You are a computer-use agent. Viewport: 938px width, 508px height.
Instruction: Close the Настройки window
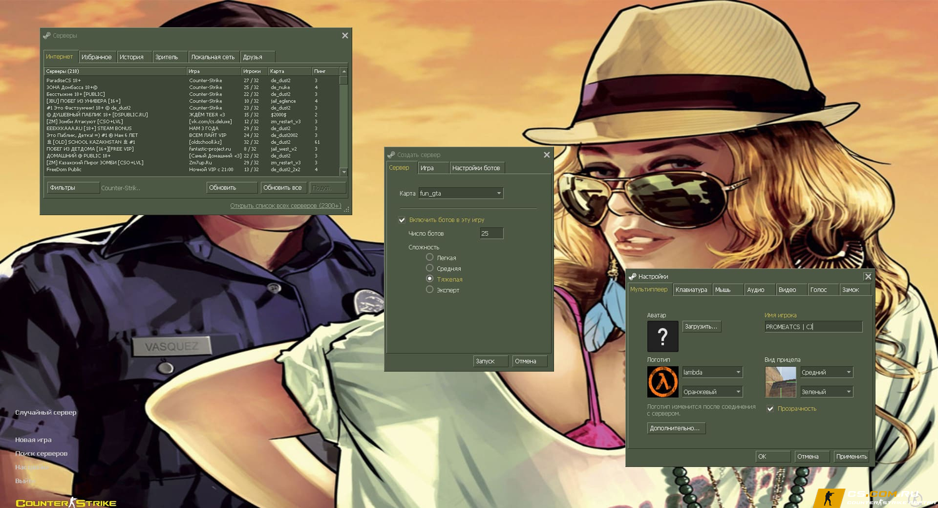click(x=868, y=277)
